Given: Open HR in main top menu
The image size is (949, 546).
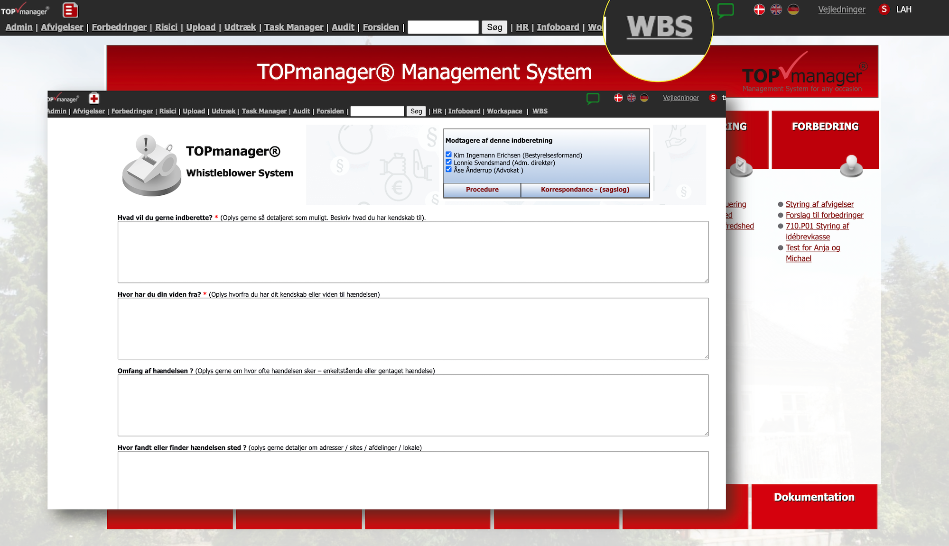Looking at the screenshot, I should (x=522, y=27).
